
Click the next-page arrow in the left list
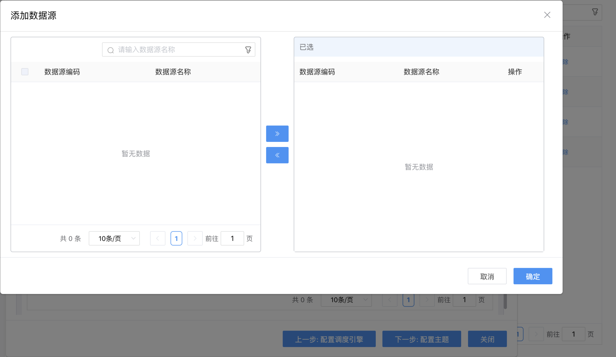(195, 238)
